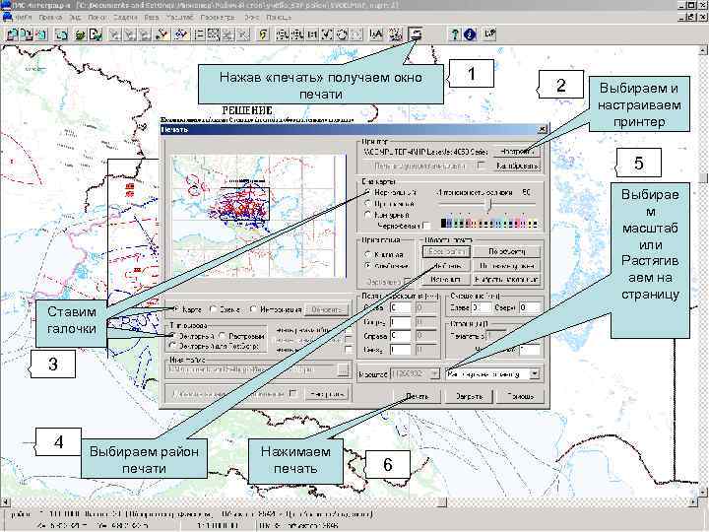
Task: Select the Векторный output type
Action: [x=172, y=336]
